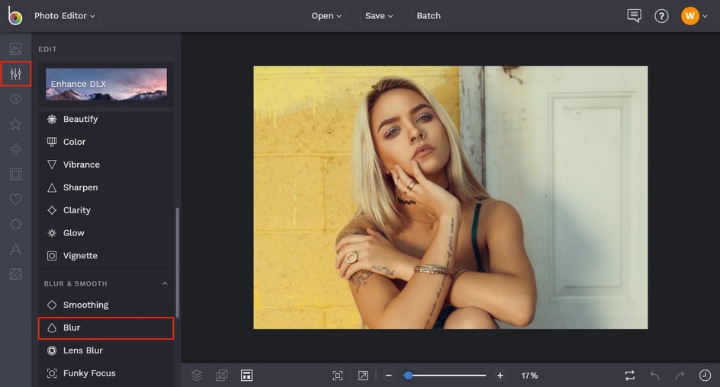
Task: Open the Touch Up eye sidebar icon
Action: pyautogui.click(x=15, y=99)
